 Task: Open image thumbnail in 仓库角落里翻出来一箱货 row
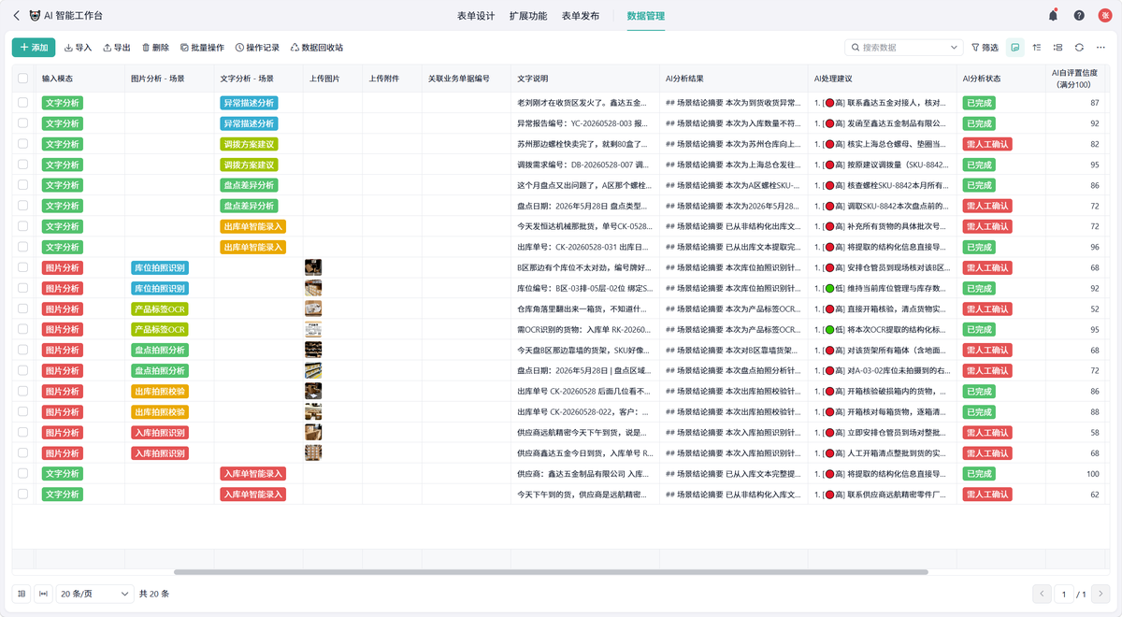313,308
